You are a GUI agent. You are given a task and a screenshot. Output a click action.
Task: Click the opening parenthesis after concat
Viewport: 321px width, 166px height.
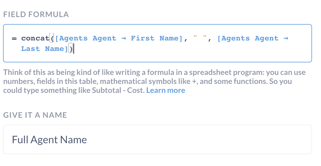point(52,38)
